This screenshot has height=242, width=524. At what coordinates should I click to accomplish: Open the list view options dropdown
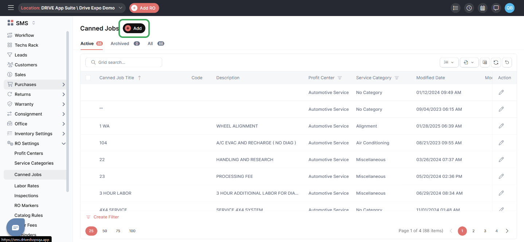[449, 62]
